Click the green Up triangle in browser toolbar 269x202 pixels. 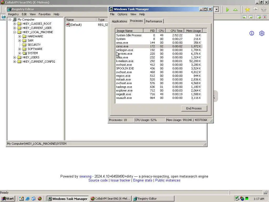click(x=235, y=10)
